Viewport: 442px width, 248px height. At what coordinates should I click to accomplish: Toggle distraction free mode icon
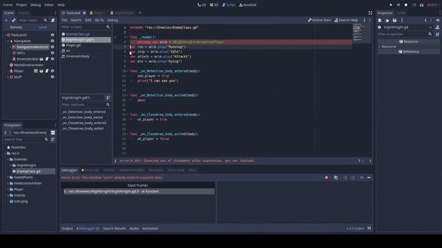coord(370,13)
